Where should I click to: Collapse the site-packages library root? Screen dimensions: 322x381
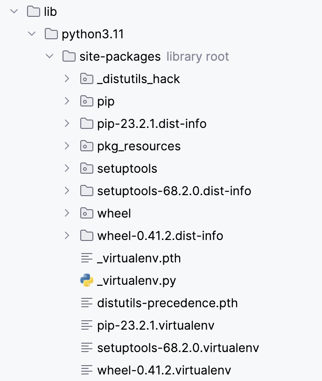[x=49, y=56]
